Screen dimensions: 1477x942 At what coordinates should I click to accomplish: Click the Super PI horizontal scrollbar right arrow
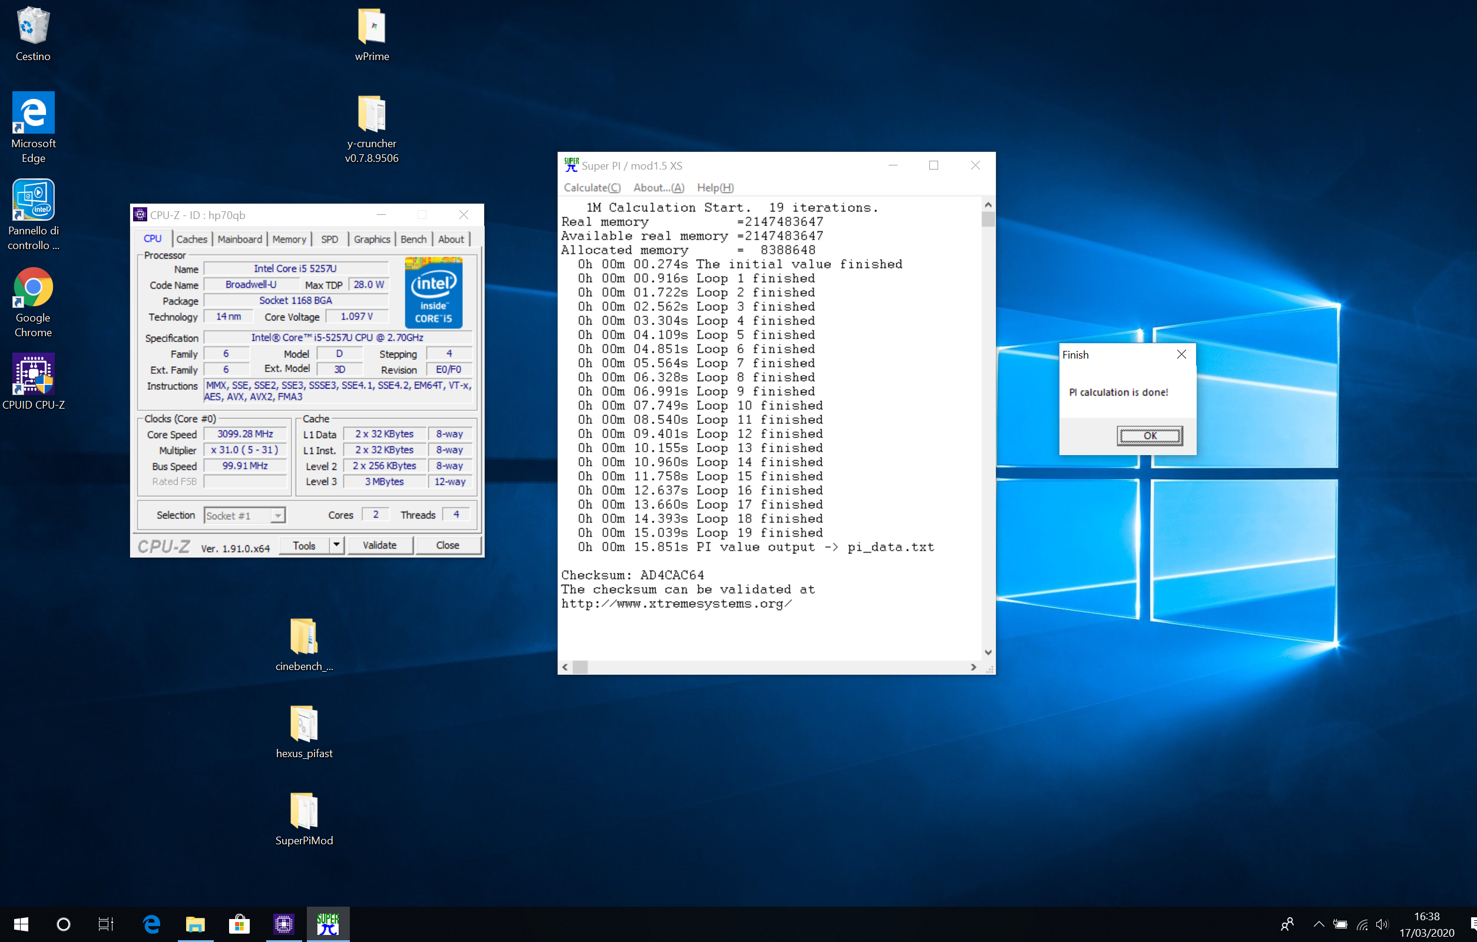[973, 667]
